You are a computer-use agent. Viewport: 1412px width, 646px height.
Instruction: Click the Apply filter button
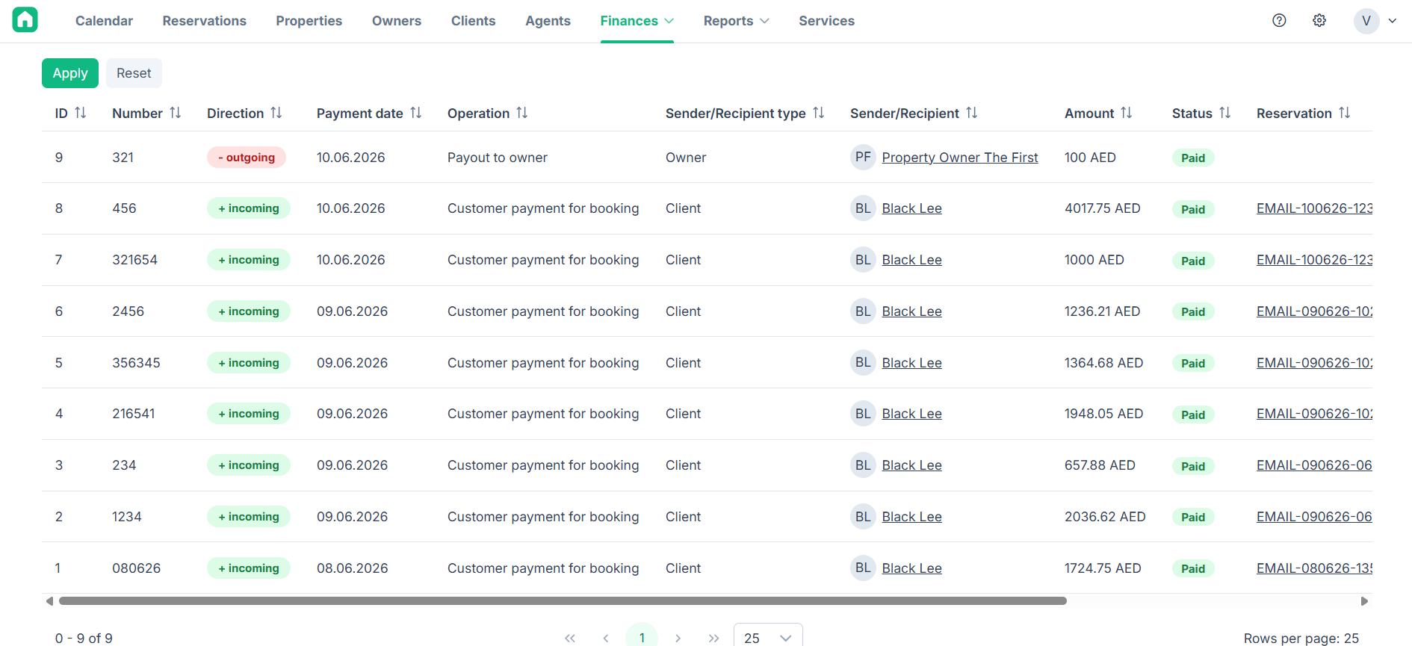tap(70, 73)
